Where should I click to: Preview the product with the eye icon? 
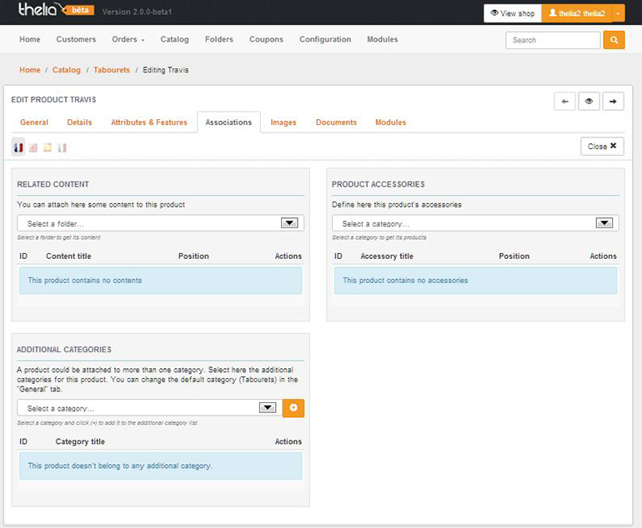(x=589, y=101)
